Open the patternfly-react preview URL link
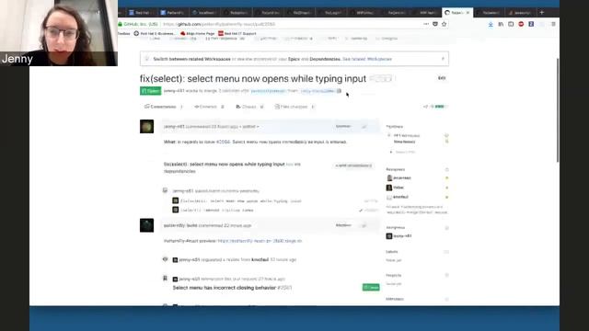 [x=260, y=241]
